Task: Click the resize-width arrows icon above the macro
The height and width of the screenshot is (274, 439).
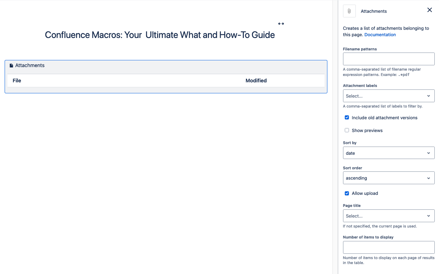Action: tap(281, 23)
